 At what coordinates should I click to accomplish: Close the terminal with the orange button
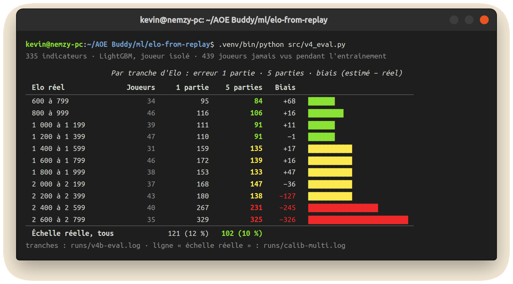[x=484, y=20]
